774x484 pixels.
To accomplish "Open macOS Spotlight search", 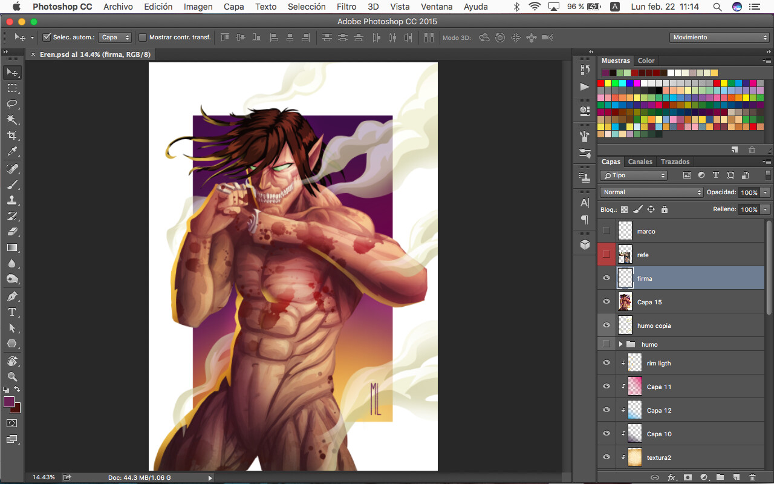I will click(x=717, y=7).
